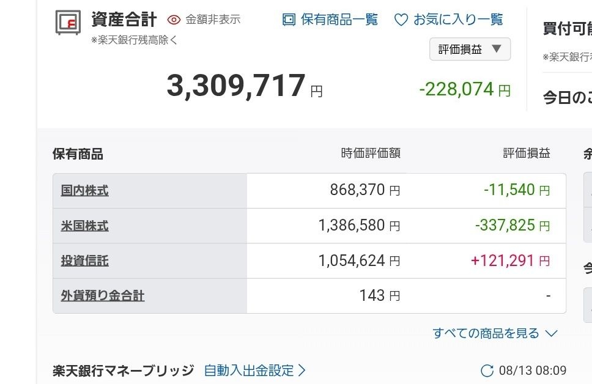This screenshot has width=592, height=384.
Task: Click the total asset amount 3,309,717
Action: 236,86
